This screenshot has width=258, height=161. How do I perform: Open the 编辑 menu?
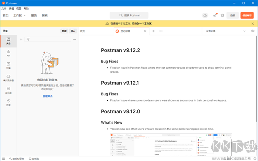click(11, 8)
